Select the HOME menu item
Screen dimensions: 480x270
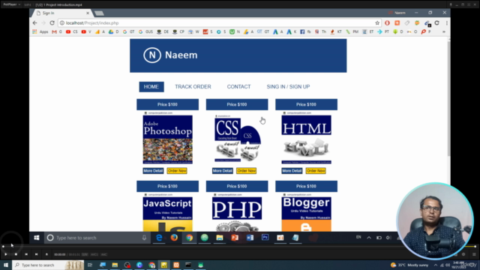click(x=151, y=87)
